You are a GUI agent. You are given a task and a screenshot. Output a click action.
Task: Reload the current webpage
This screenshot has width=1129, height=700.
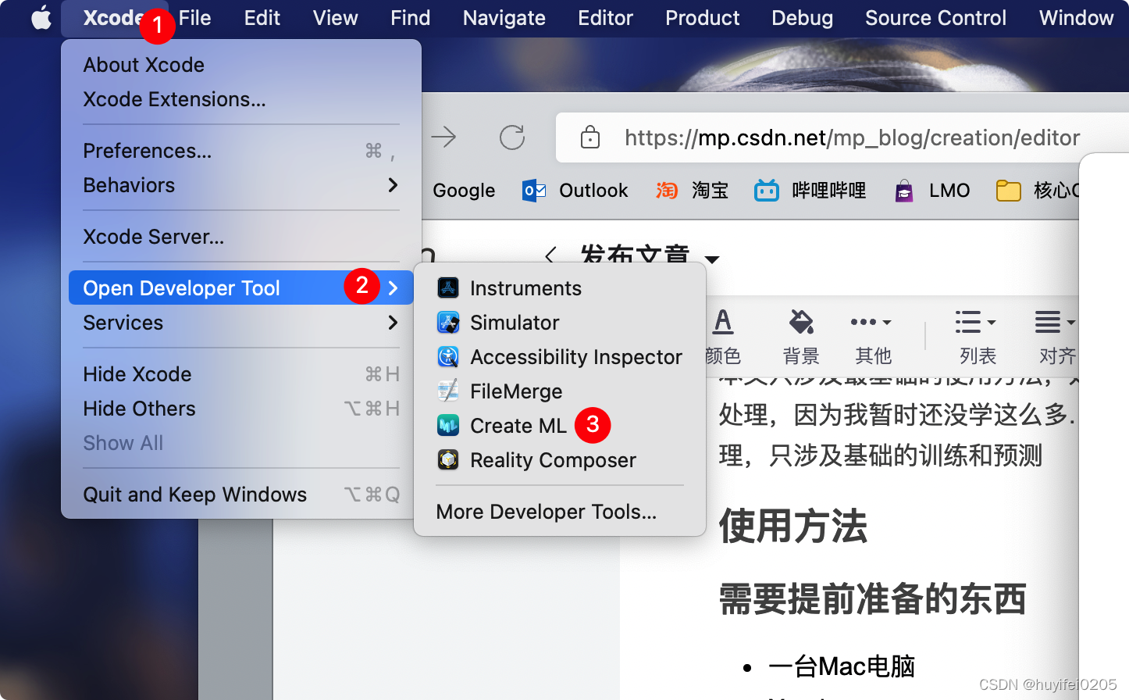click(511, 137)
